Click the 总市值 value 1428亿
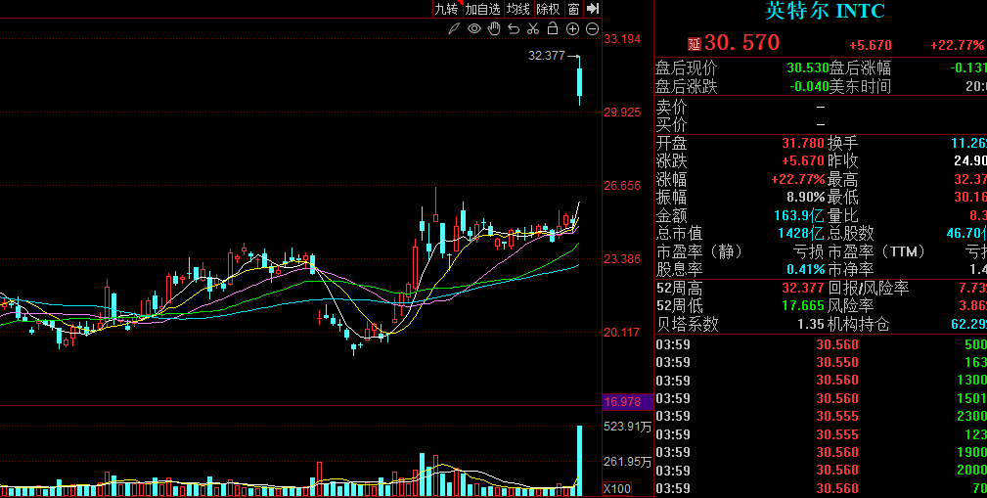This screenshot has width=987, height=498. [801, 234]
